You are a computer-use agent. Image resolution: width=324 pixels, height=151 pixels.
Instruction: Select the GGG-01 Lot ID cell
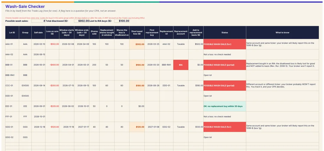[x=12, y=127]
